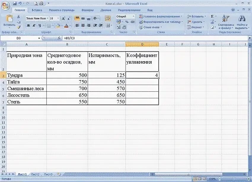
Task: Open Font dialog launcher
Action: point(71,32)
